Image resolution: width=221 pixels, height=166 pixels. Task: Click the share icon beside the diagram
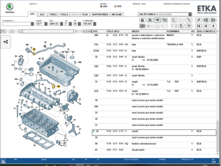(x=6, y=41)
